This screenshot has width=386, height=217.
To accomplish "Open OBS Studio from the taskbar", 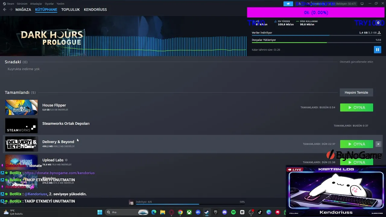I will point(251,212).
